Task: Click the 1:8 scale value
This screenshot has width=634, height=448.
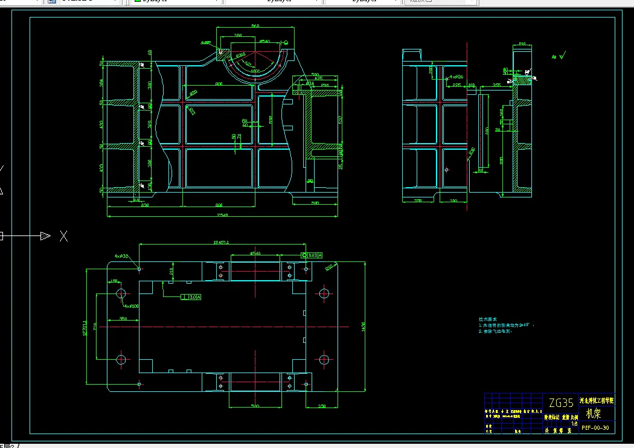Action: tap(574, 424)
